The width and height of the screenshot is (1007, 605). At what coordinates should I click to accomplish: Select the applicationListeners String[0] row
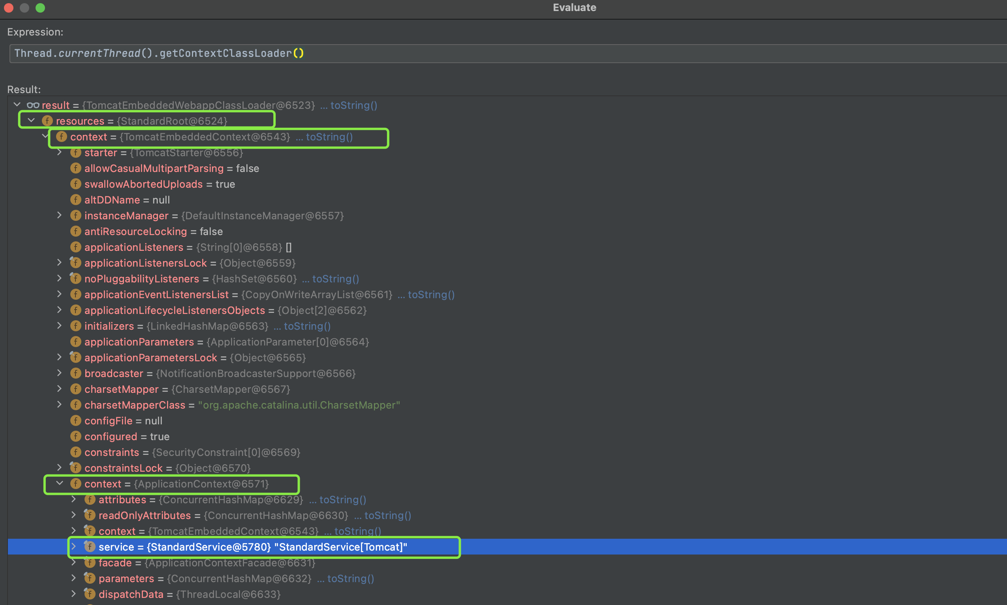click(x=507, y=247)
